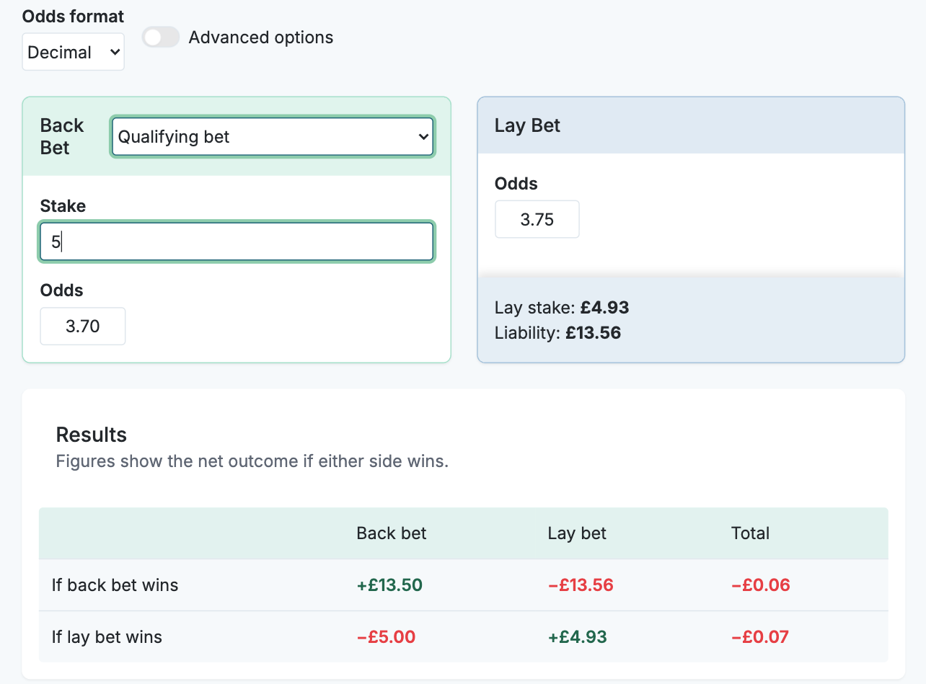Click the −£0.07 total outcome value

760,636
